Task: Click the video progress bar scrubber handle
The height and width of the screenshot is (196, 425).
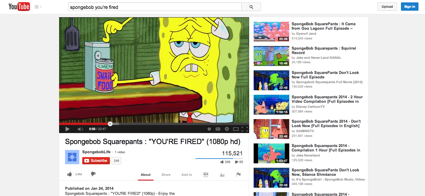Action: (110, 124)
